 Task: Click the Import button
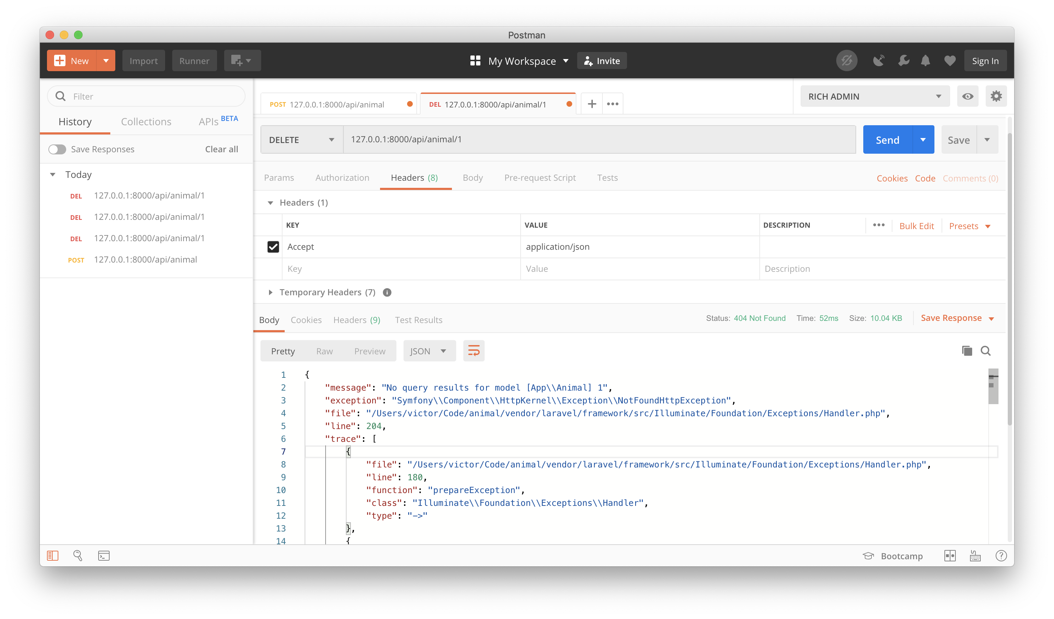click(x=143, y=60)
